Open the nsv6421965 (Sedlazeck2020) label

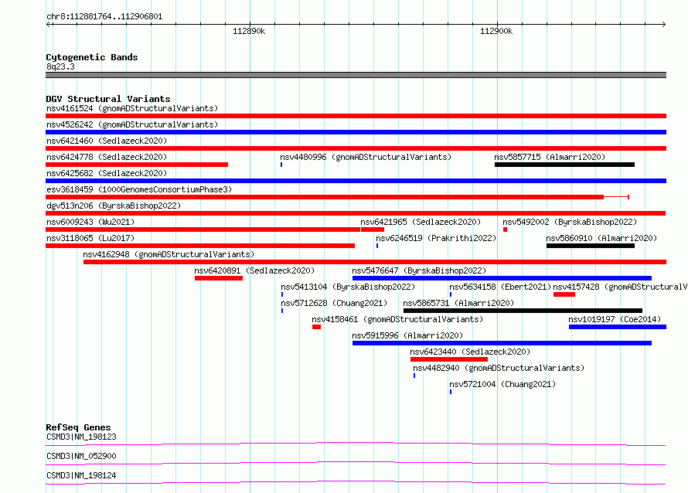click(421, 222)
